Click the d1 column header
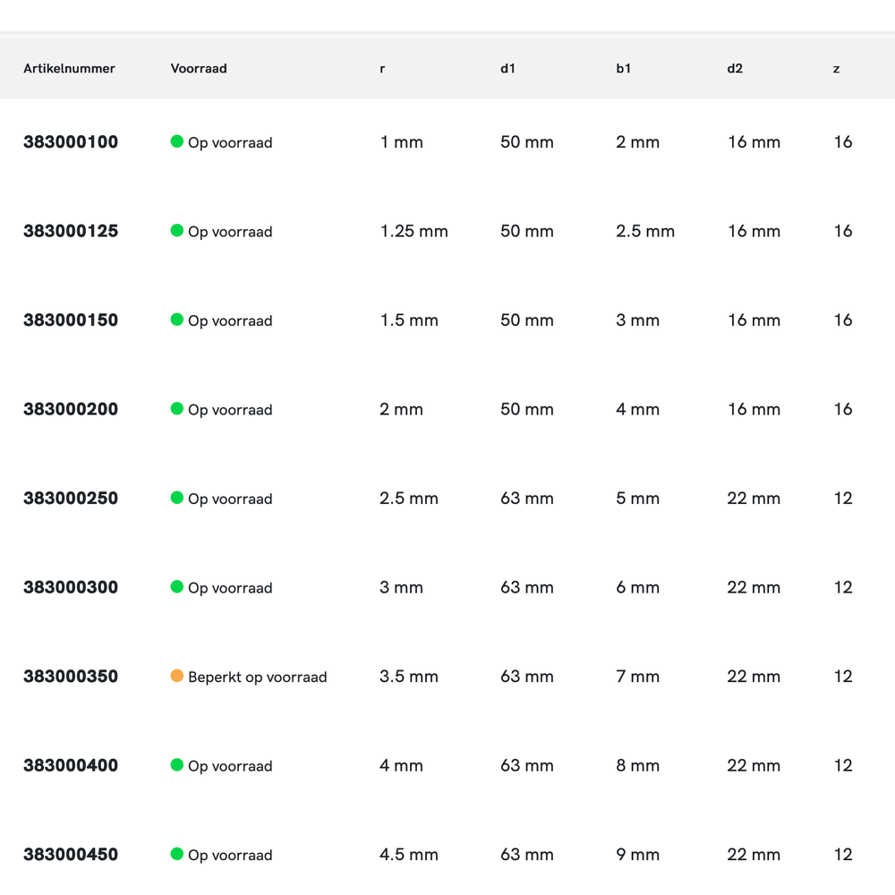The height and width of the screenshot is (895, 895). tap(507, 69)
